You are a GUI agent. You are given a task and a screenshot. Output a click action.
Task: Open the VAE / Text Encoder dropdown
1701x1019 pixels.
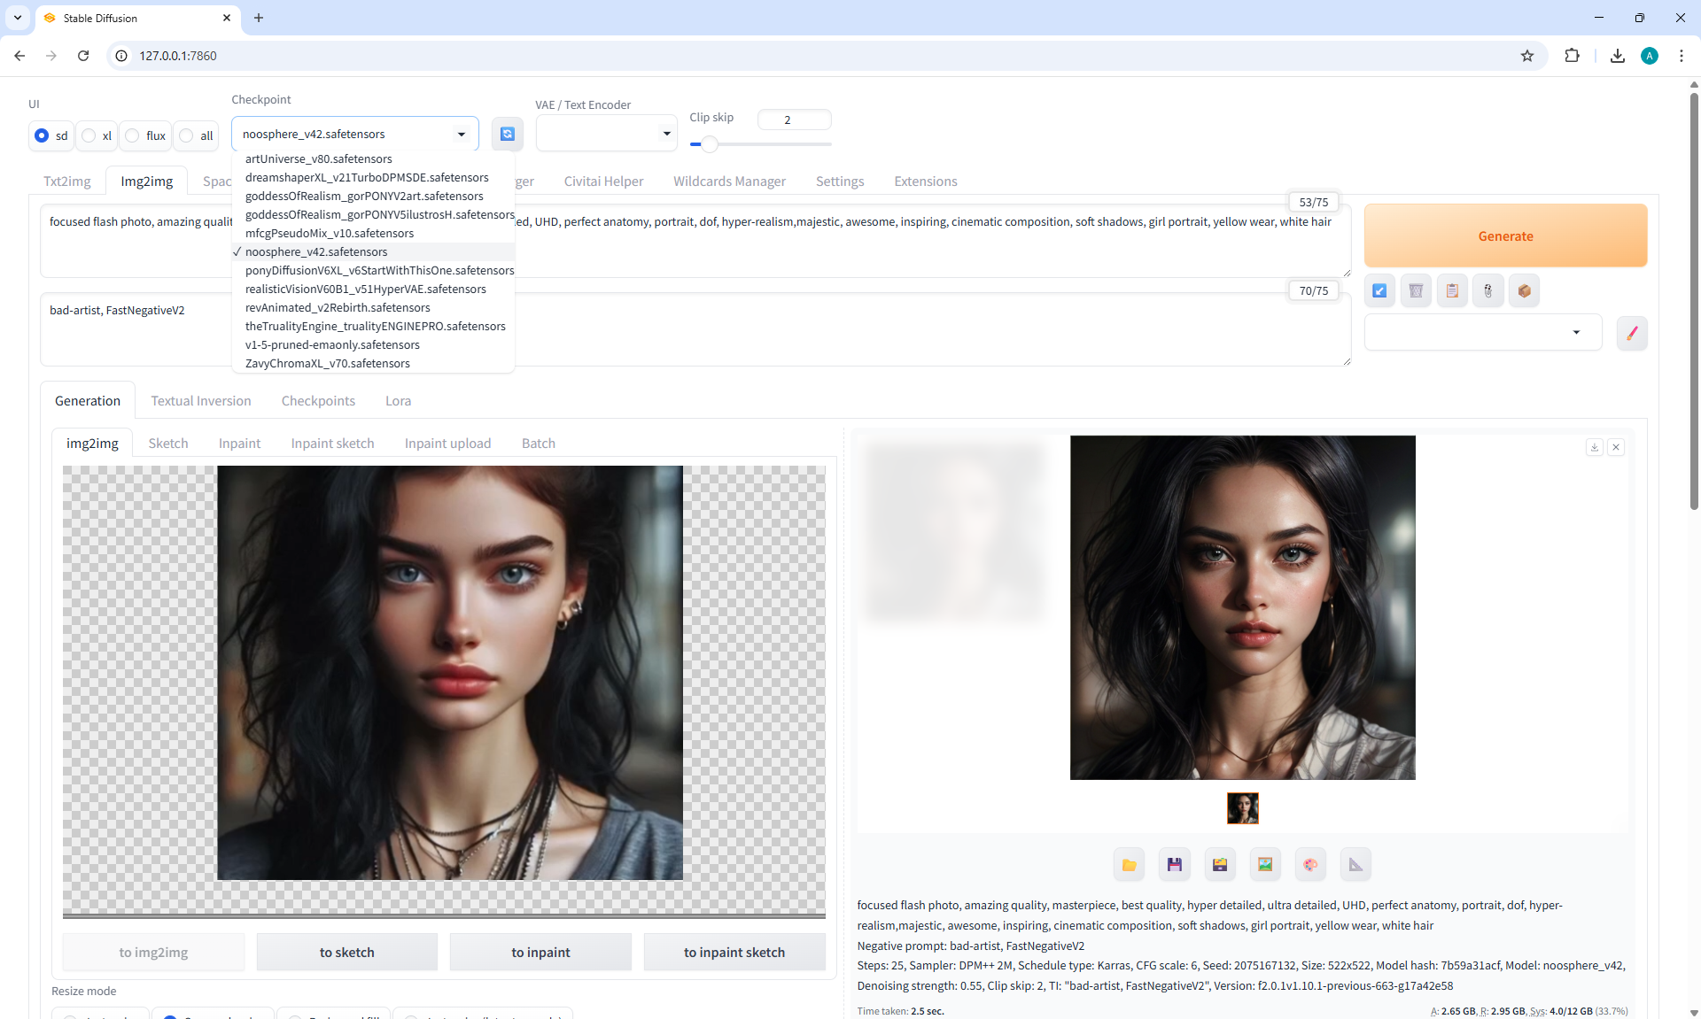606,134
